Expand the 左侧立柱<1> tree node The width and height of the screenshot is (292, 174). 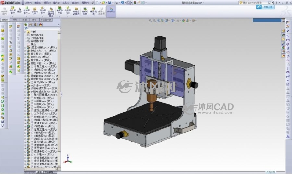(x=25, y=129)
